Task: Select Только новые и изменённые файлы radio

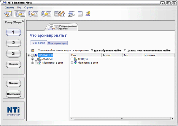Action: point(125,50)
